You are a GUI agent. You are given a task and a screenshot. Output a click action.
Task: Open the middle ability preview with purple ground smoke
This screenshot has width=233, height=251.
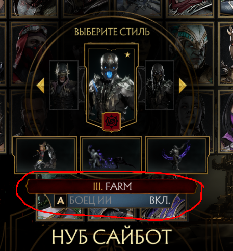[x=111, y=155]
